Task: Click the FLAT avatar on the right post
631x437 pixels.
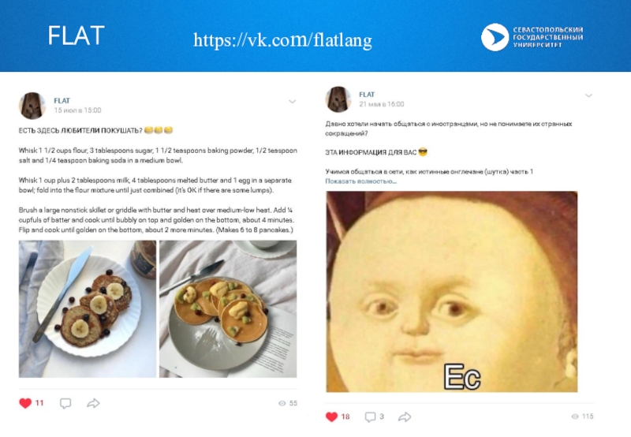Action: 338,99
